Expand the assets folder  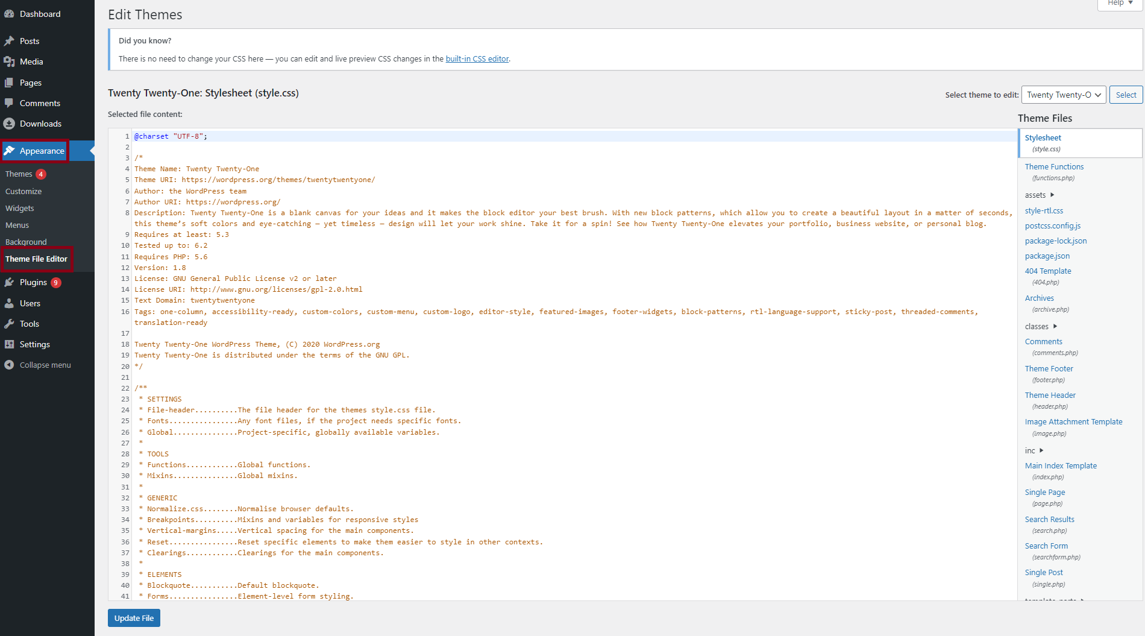tap(1040, 195)
